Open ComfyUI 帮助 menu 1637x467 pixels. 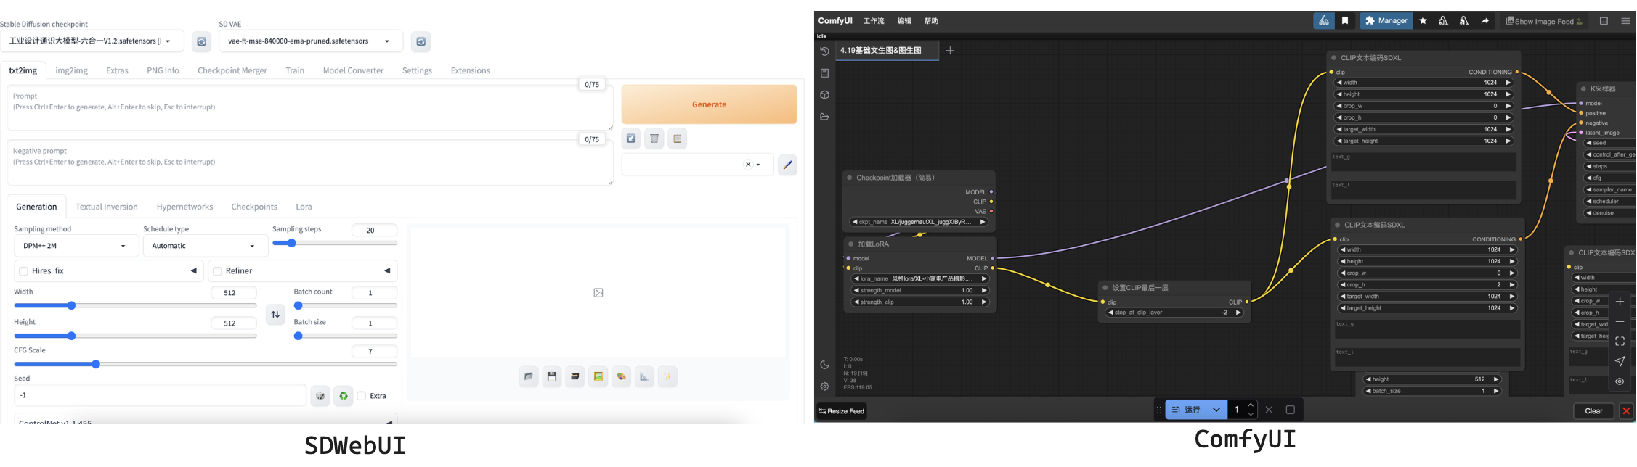(931, 21)
